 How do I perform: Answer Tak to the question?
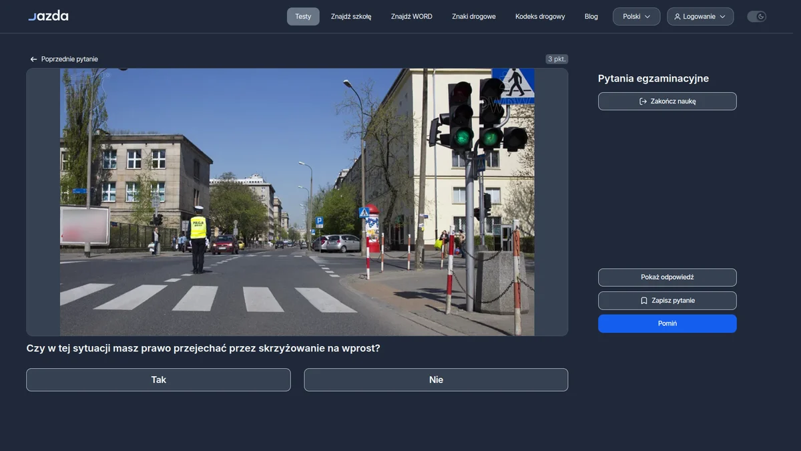coord(158,380)
